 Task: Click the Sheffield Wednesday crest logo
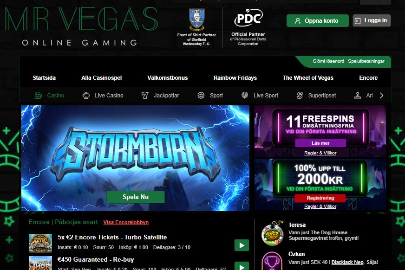pyautogui.click(x=197, y=19)
